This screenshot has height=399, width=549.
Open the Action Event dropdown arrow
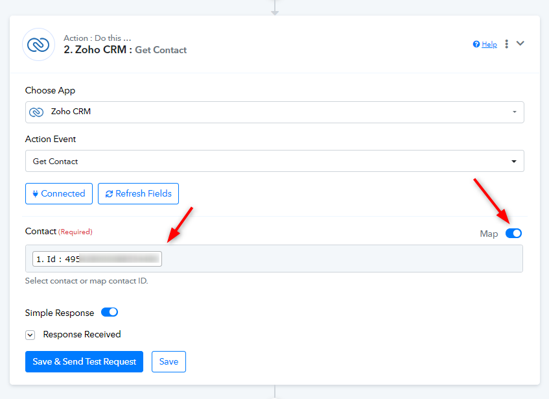514,162
